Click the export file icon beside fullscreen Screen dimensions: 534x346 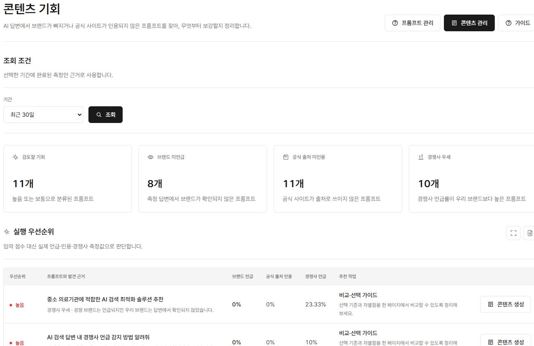pos(530,233)
